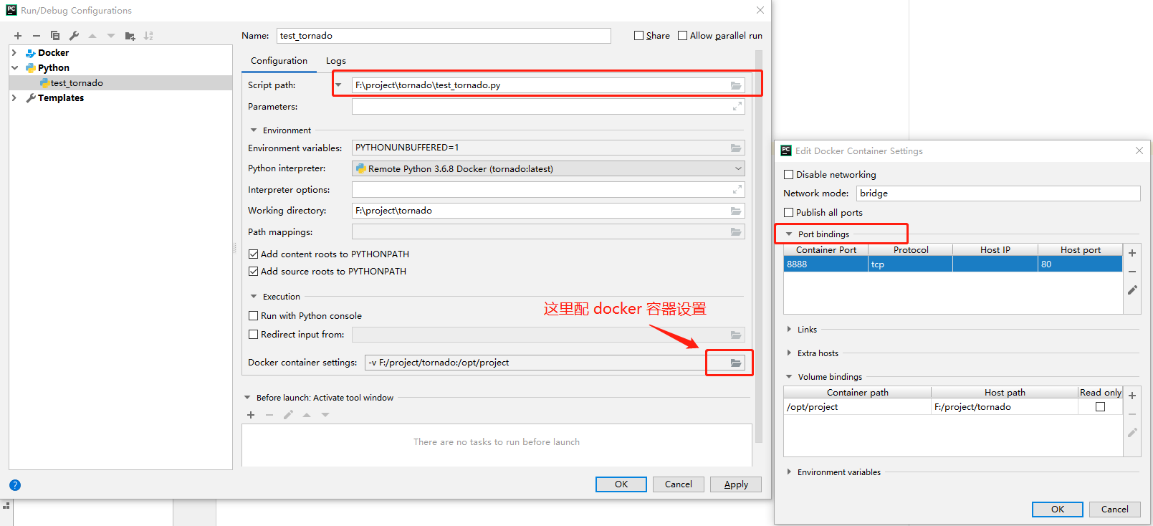Click OK in Run/Debug Configurations
This screenshot has height=526, width=1153.
coord(621,484)
